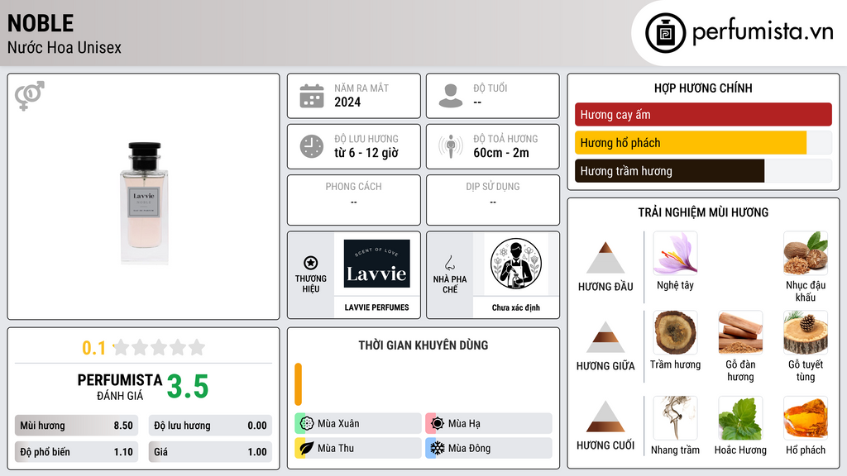Click the Nước Hoa Unisex subtitle
This screenshot has height=476, width=847.
tap(65, 47)
